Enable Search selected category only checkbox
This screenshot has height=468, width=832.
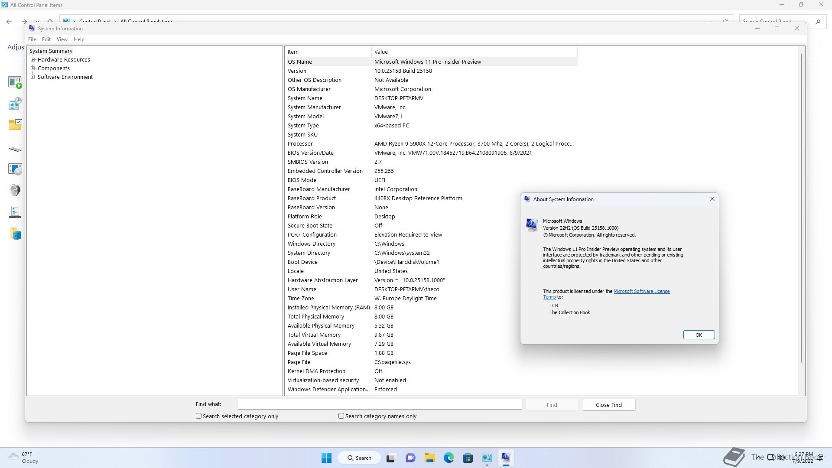[x=198, y=416]
